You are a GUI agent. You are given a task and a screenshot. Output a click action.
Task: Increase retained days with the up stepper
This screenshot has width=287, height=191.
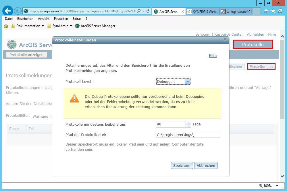point(188,123)
